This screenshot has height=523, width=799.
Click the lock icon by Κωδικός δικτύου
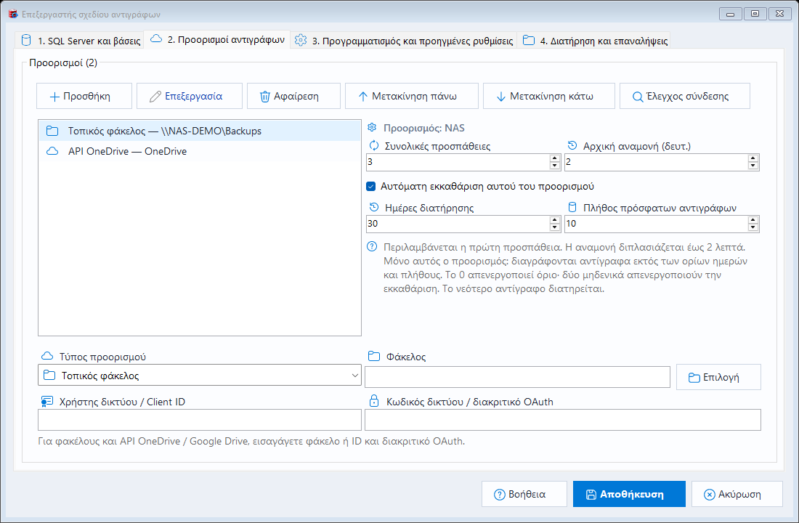[373, 401]
